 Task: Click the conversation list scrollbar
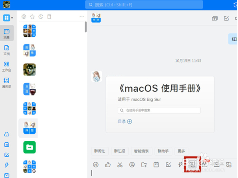pos(86,27)
